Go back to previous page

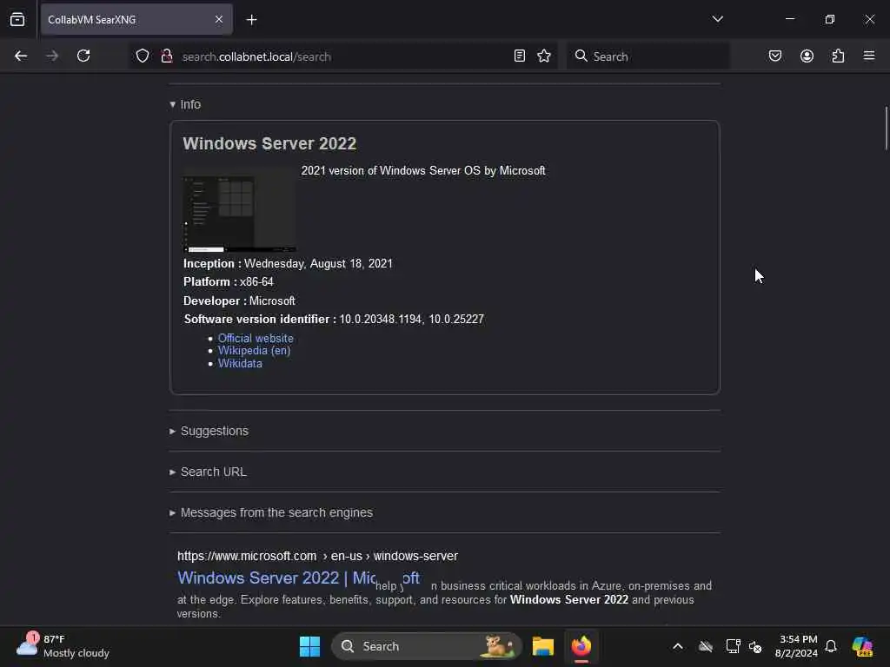(x=21, y=56)
